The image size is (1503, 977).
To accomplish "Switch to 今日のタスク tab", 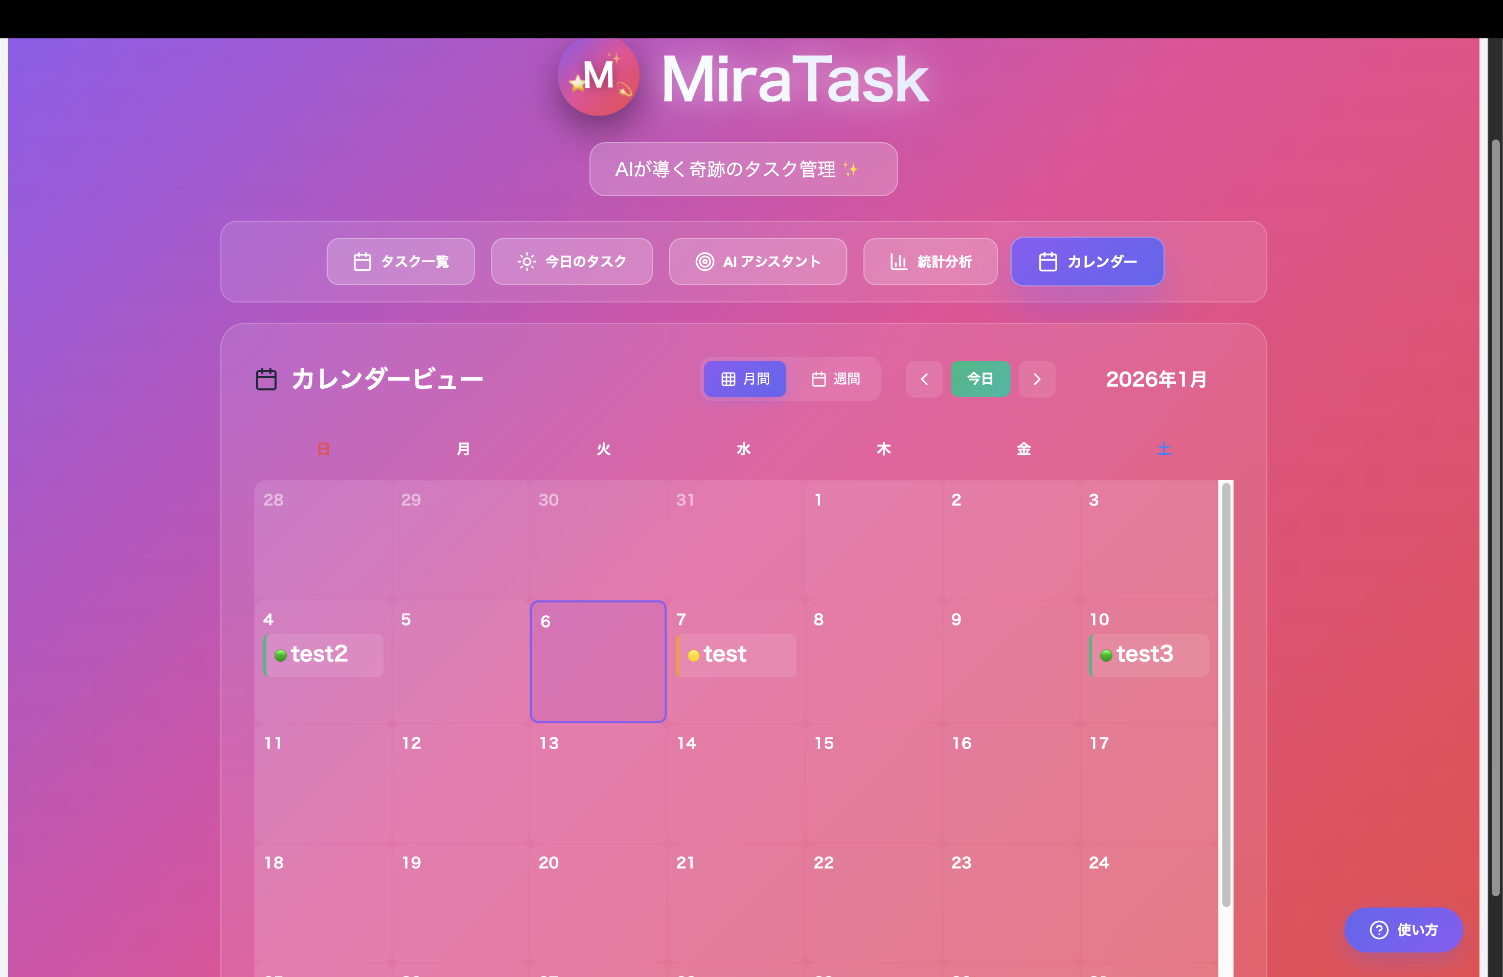I will point(572,261).
